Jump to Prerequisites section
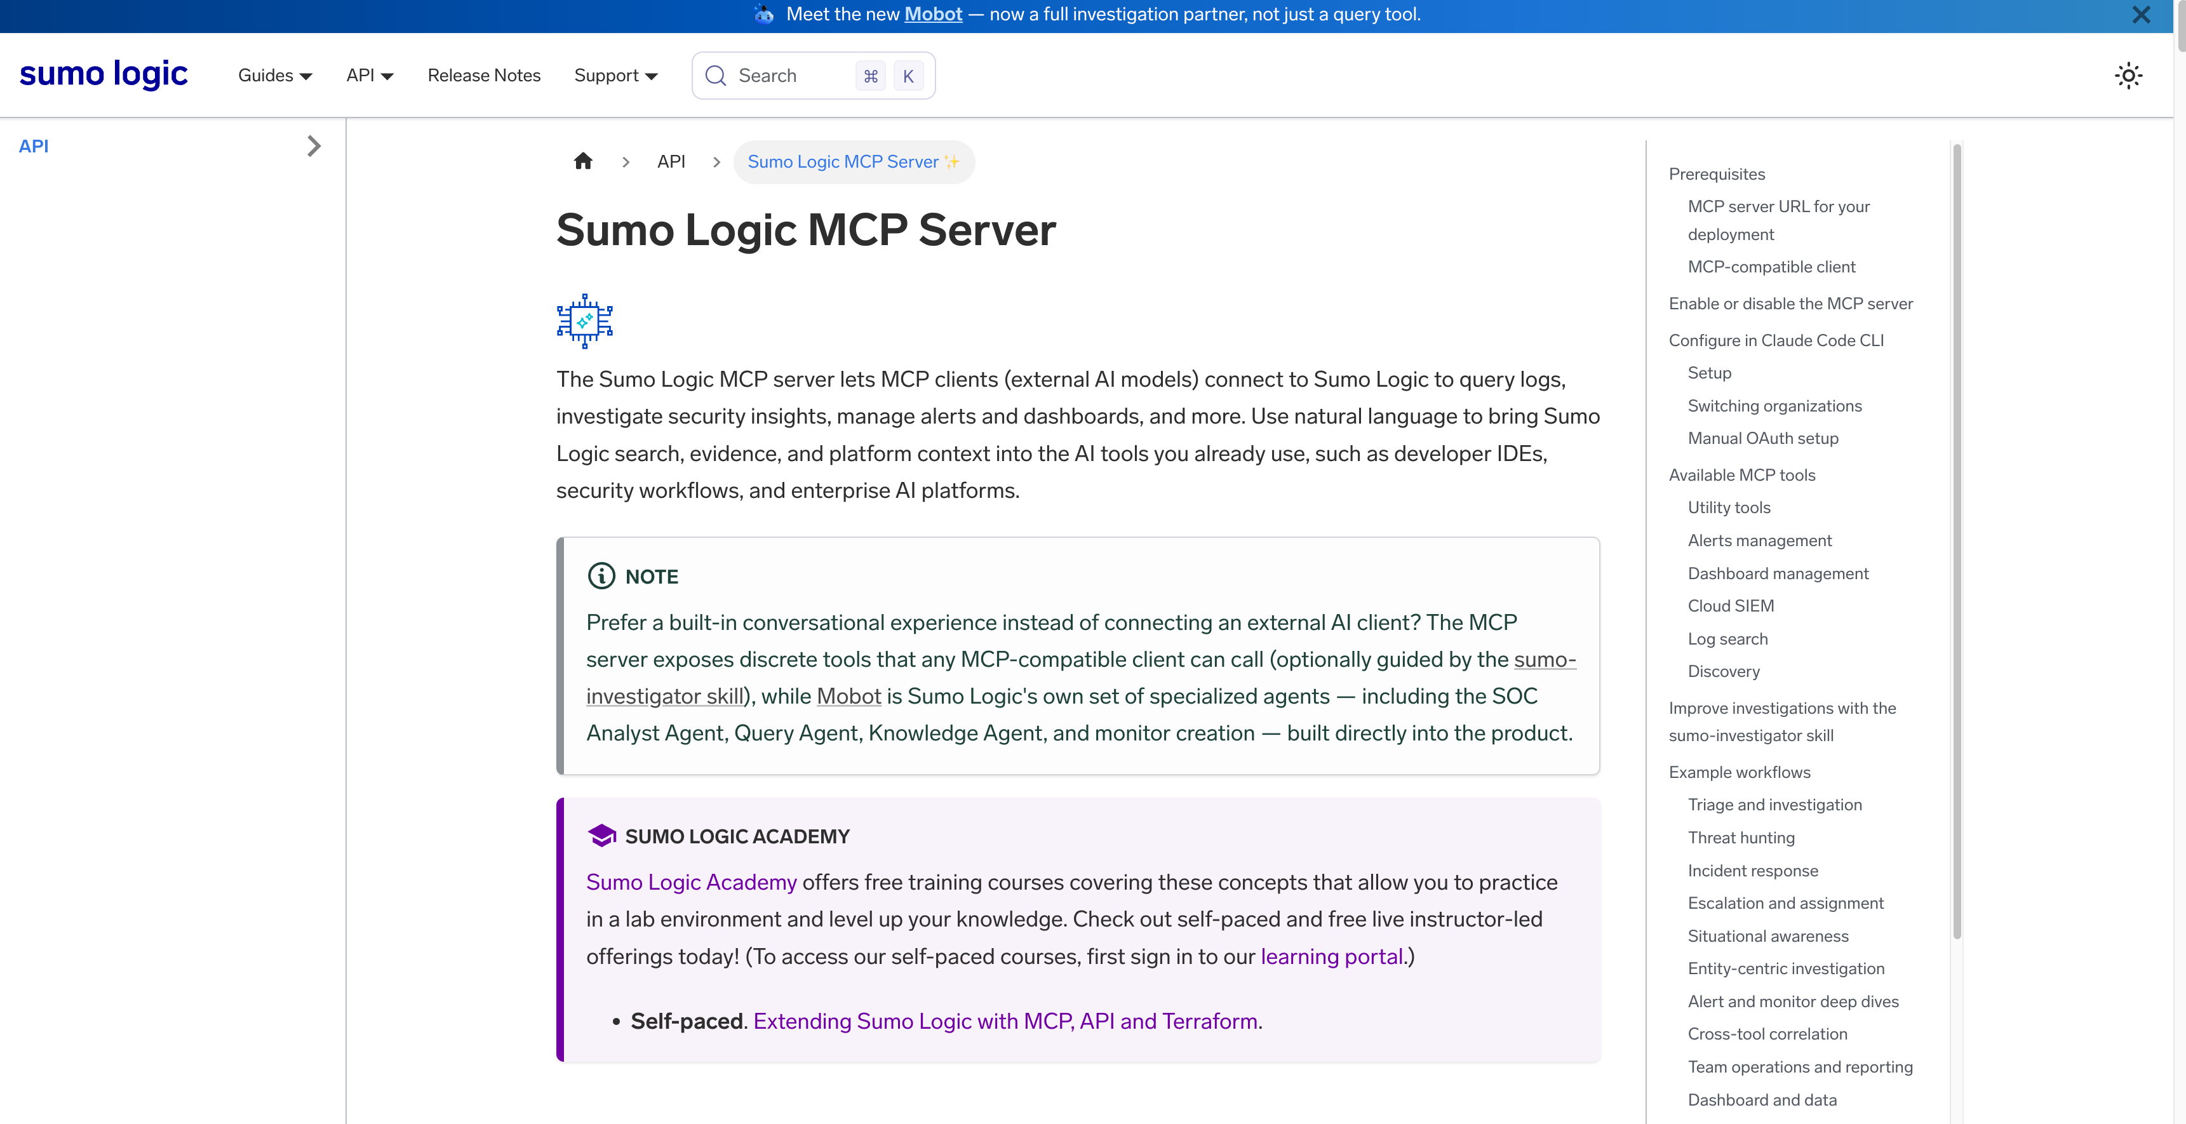This screenshot has width=2186, height=1124. pos(1717,174)
